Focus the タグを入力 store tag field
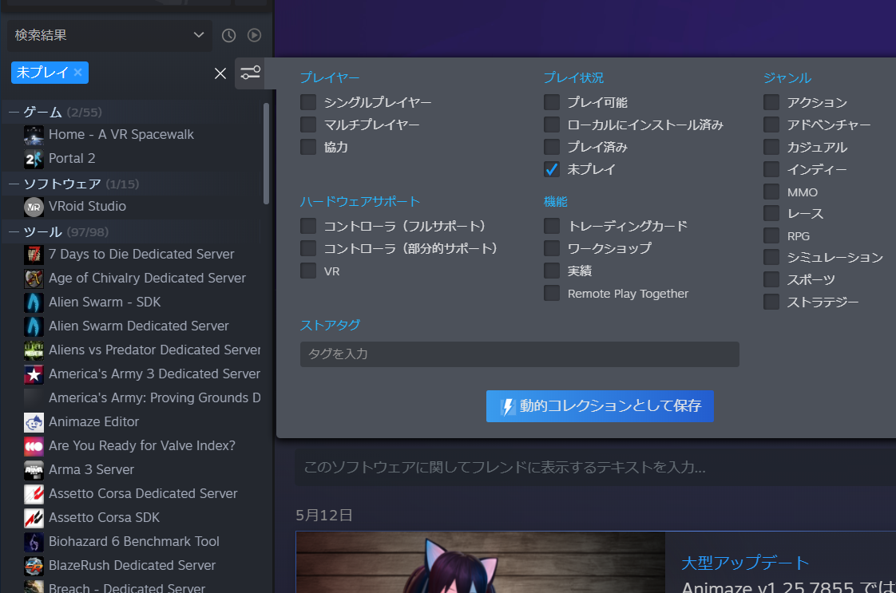Viewport: 896px width, 593px height. 519,354
